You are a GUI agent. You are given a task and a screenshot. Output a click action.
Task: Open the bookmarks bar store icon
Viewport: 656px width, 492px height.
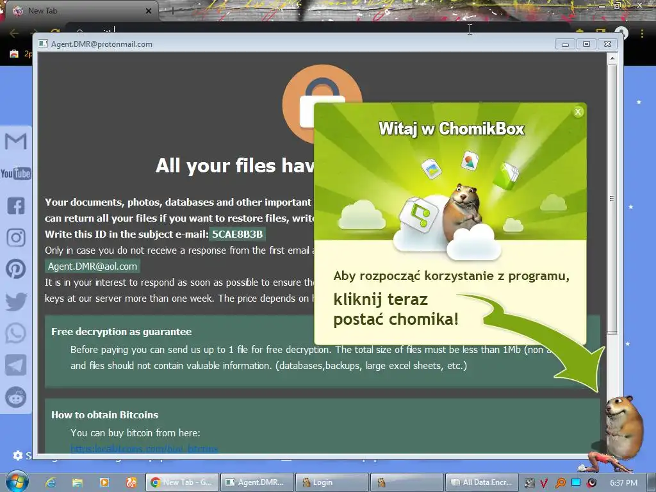[x=14, y=54]
